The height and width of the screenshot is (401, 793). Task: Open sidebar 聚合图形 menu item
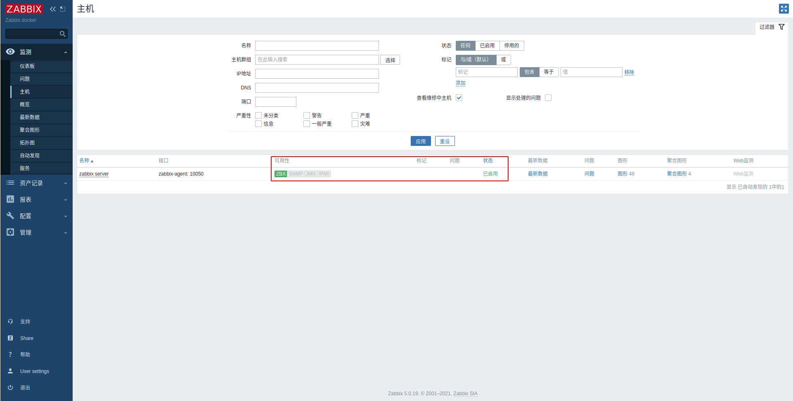tap(41, 130)
